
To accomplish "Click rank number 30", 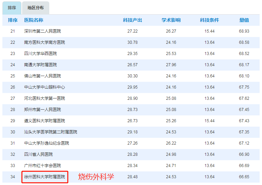I will point(13,132).
